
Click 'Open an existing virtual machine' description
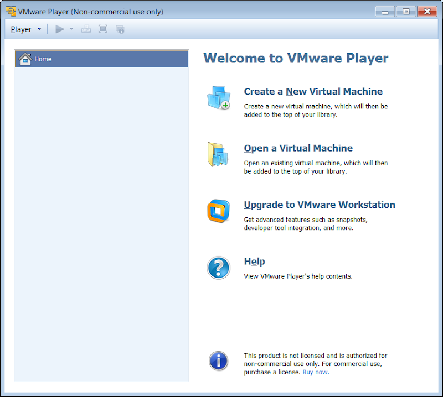pyautogui.click(x=316, y=167)
